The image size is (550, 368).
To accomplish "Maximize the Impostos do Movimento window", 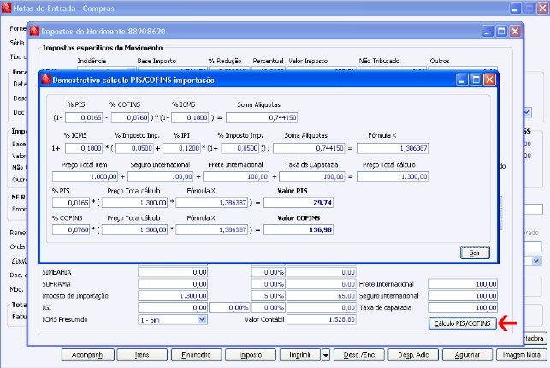I will pyautogui.click(x=500, y=31).
